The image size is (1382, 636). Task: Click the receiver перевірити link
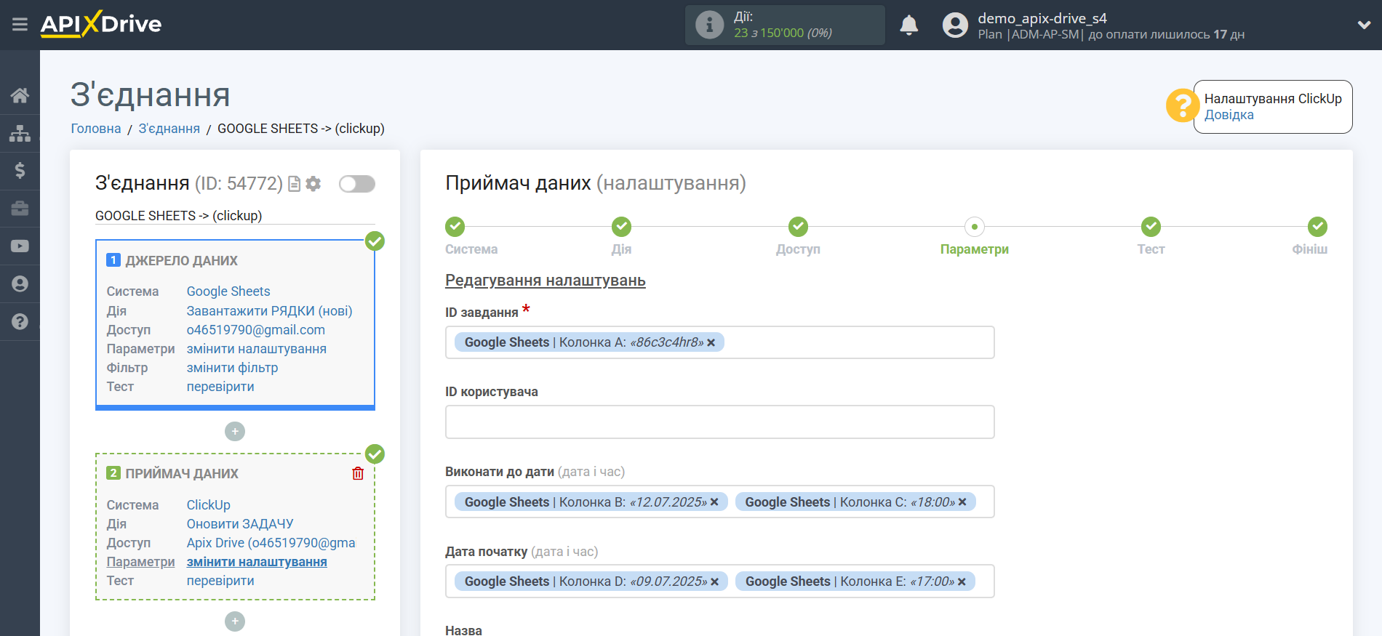220,581
